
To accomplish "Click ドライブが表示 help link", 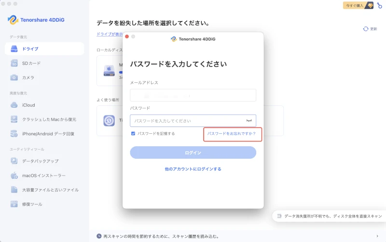I will tap(110, 34).
